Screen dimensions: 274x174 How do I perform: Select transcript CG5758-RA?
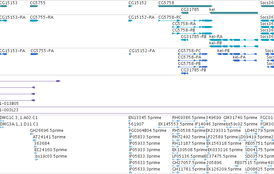pyautogui.click(x=184, y=24)
